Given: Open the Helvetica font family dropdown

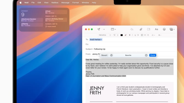Looking at the screenshot, I should [105, 35].
